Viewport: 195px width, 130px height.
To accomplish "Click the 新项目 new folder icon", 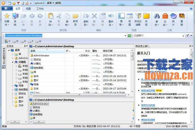I will (75, 16).
